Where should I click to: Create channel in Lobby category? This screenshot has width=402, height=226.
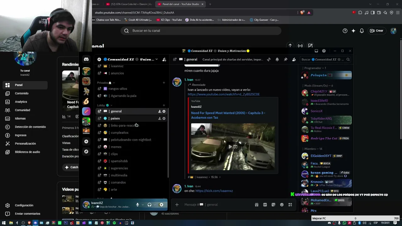[x=164, y=105]
